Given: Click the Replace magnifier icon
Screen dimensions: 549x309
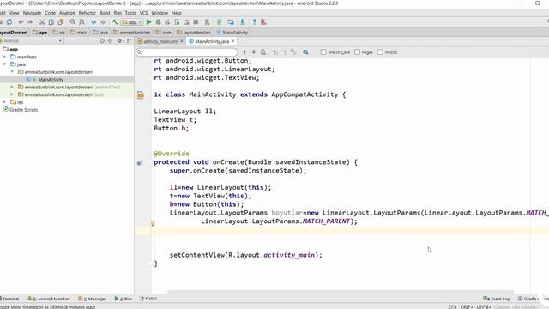Looking at the screenshot, I should pos(82,22).
